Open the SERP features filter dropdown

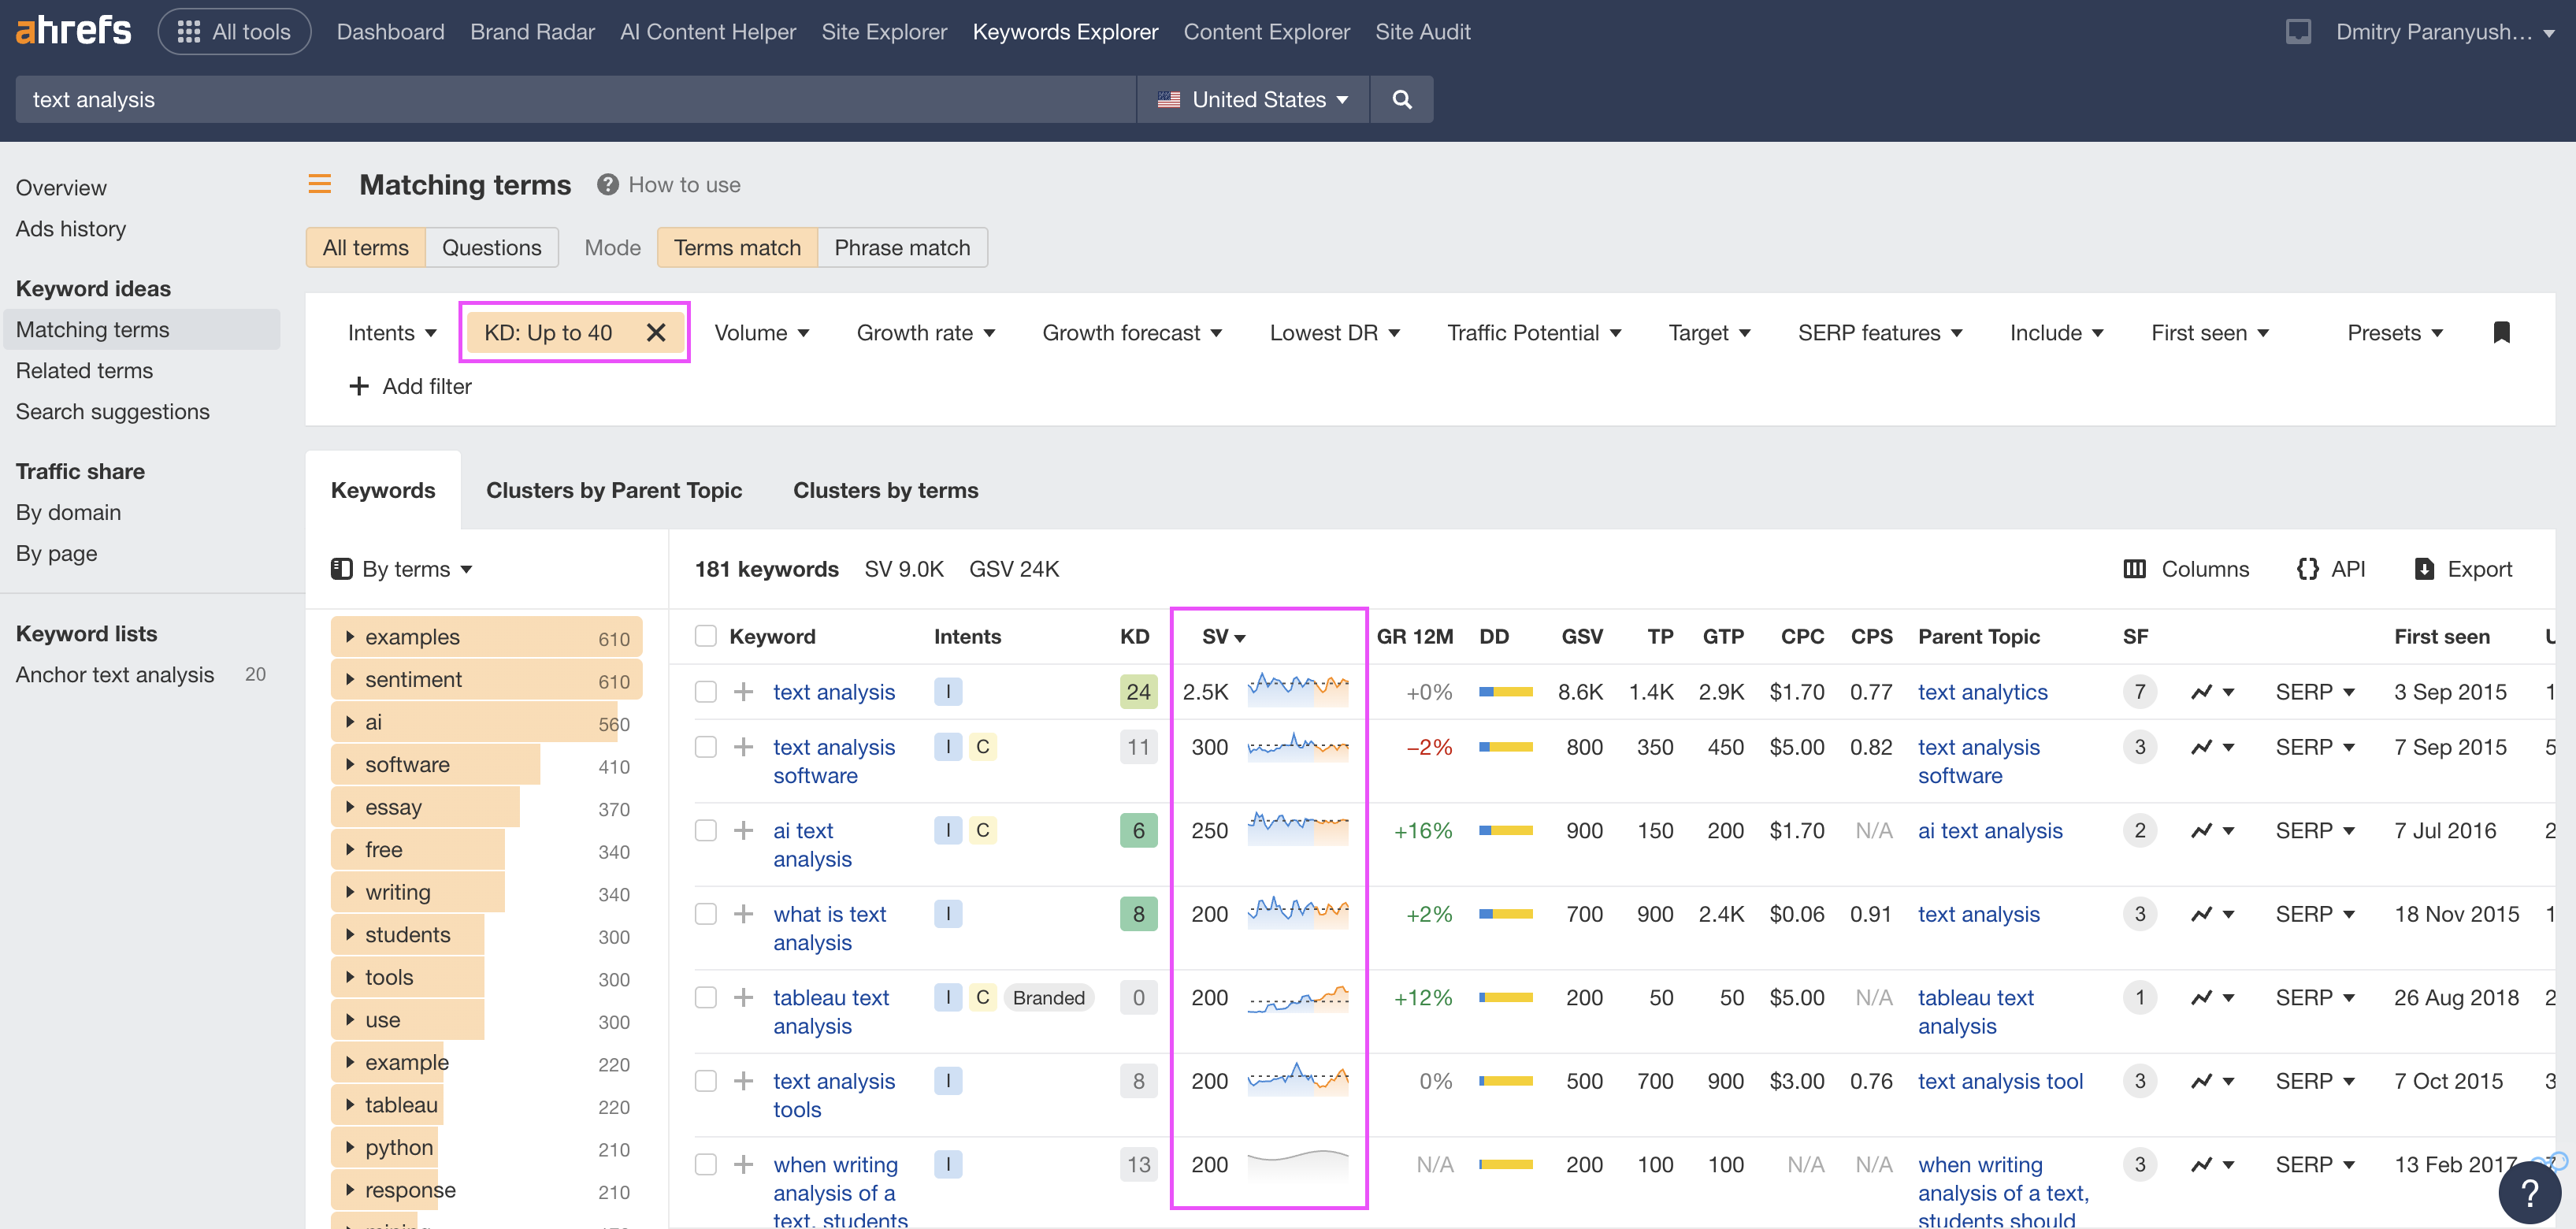(1880, 333)
